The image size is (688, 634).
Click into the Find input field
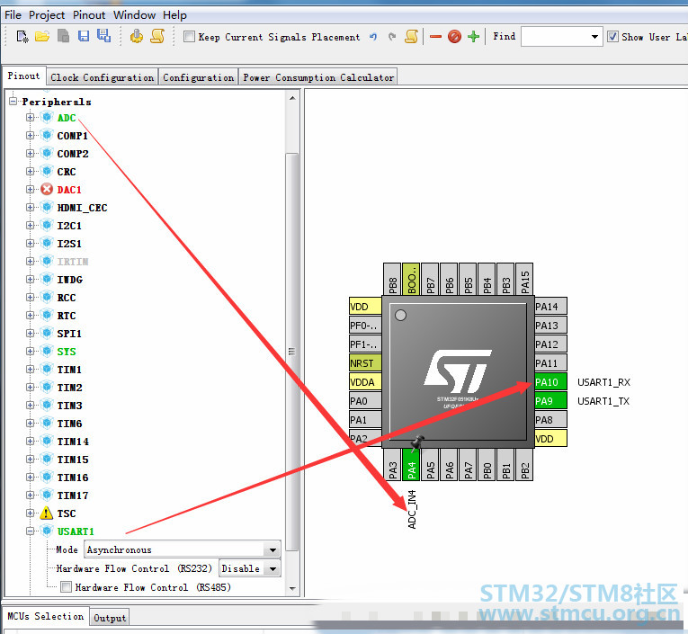click(555, 37)
